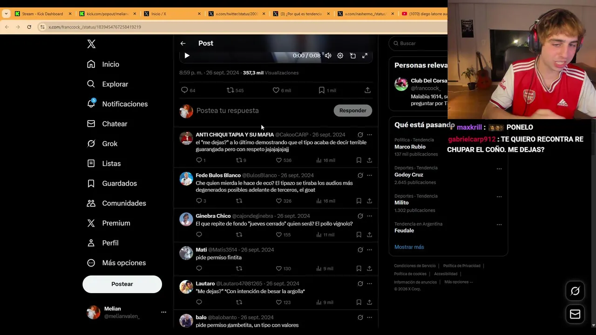Like the Ginebra Chico reply

[x=283, y=235]
